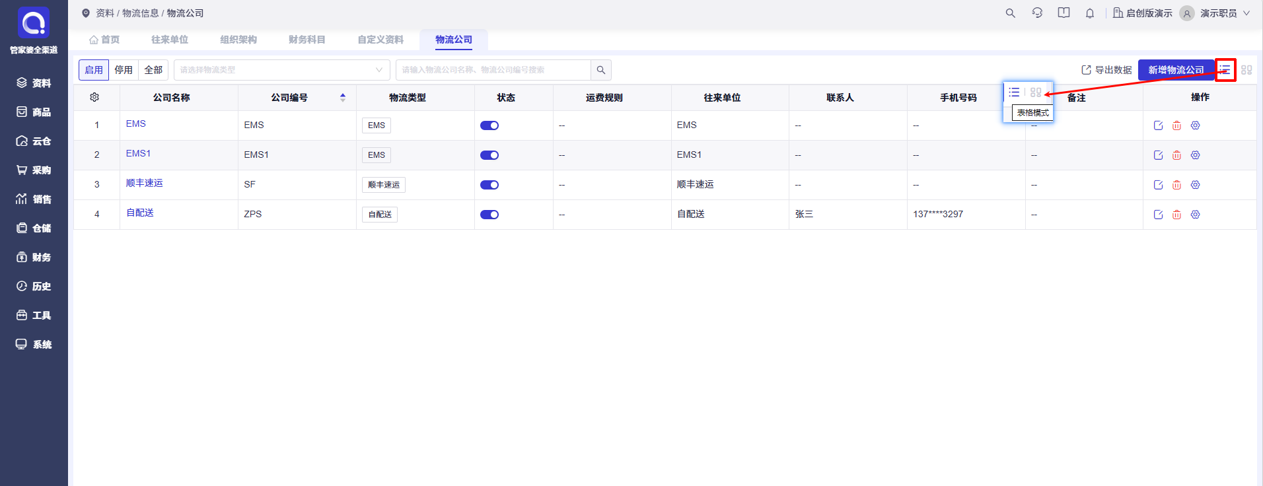Open the 自配送 company name link
The image size is (1263, 486).
click(x=140, y=213)
